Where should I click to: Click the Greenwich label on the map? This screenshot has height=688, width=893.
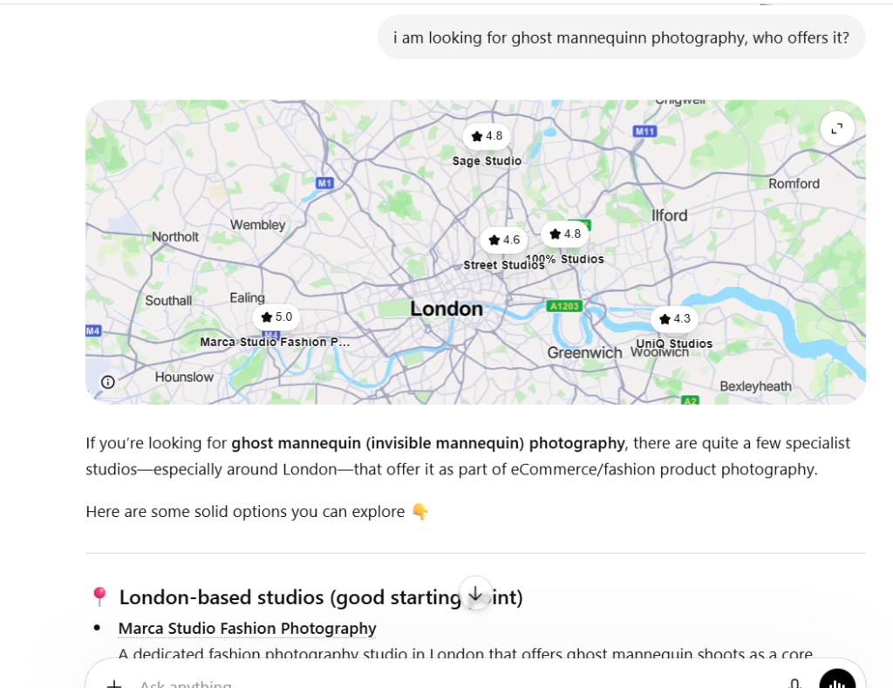(584, 353)
